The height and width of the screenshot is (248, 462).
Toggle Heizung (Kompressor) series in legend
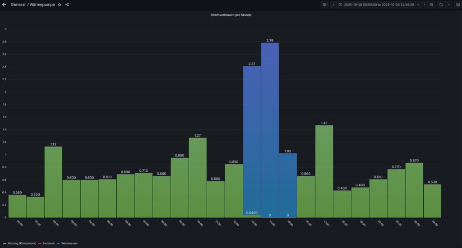coord(21,243)
